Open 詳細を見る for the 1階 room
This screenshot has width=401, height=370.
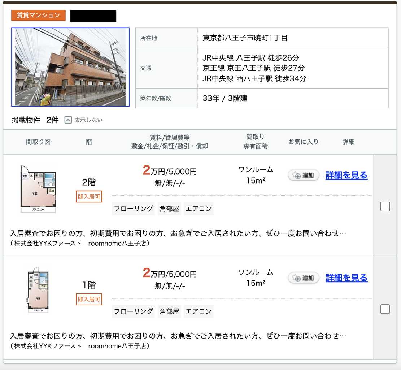point(346,278)
